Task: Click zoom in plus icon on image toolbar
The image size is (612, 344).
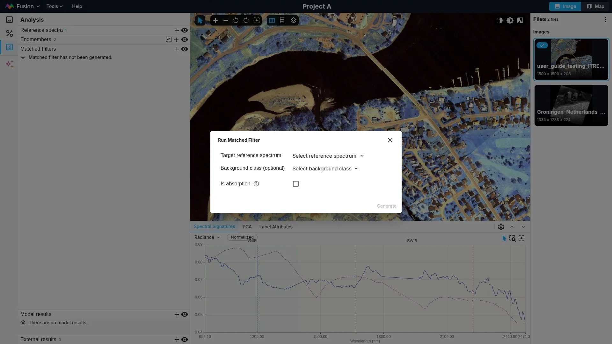Action: pyautogui.click(x=215, y=21)
